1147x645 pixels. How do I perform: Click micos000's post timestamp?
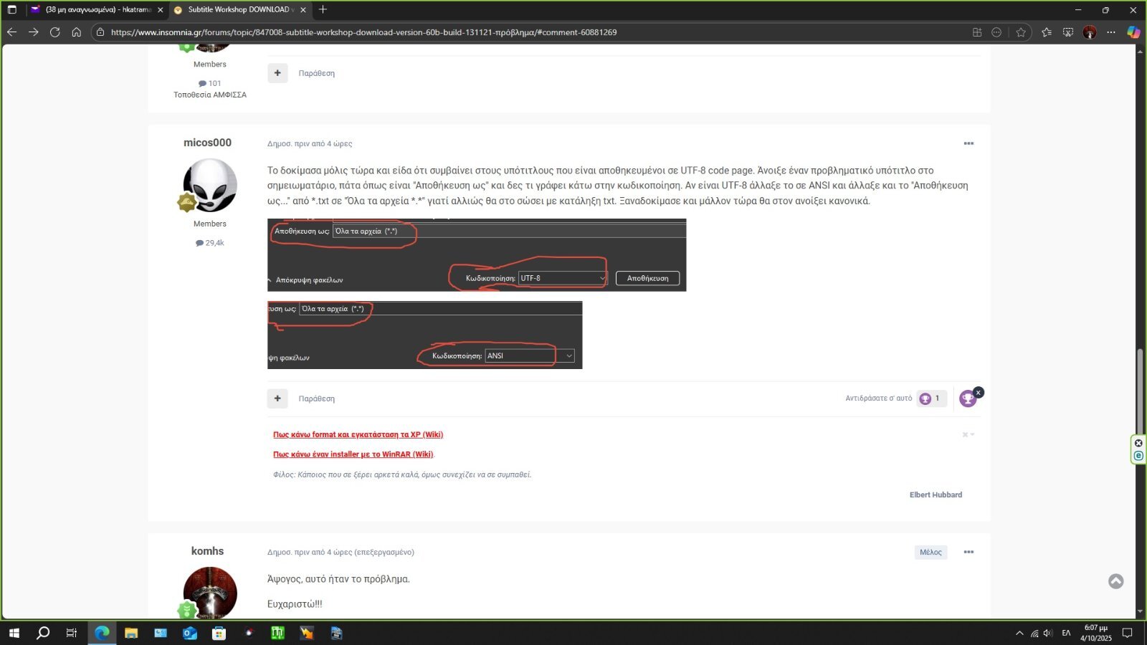point(310,143)
